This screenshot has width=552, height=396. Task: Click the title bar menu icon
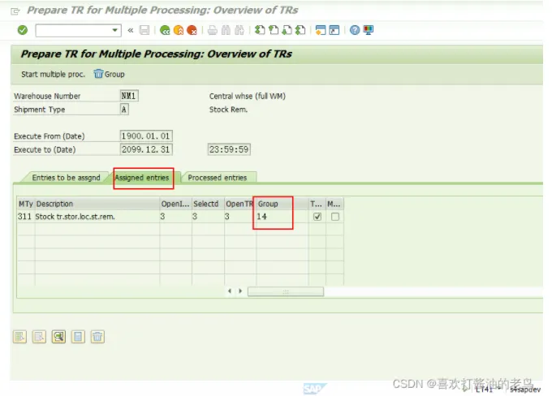click(15, 11)
